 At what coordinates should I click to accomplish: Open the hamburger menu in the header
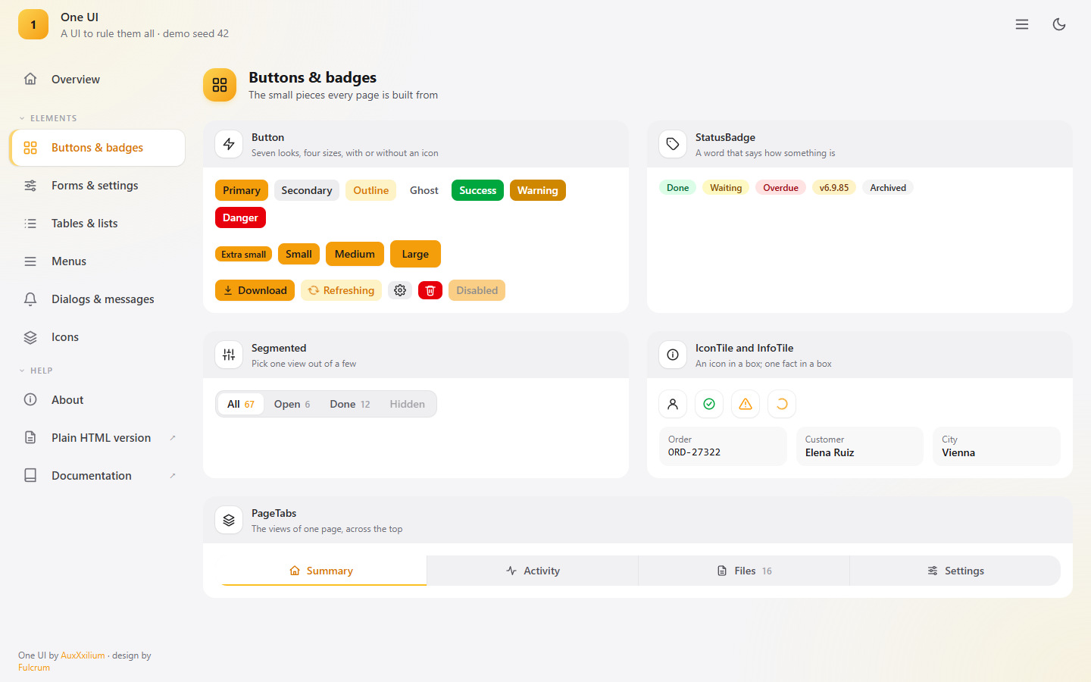point(1022,24)
